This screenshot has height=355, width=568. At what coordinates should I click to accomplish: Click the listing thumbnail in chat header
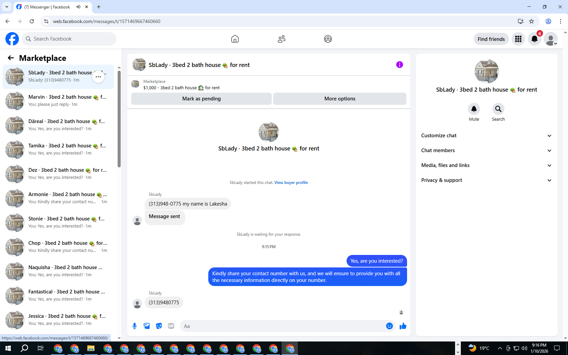(x=139, y=65)
